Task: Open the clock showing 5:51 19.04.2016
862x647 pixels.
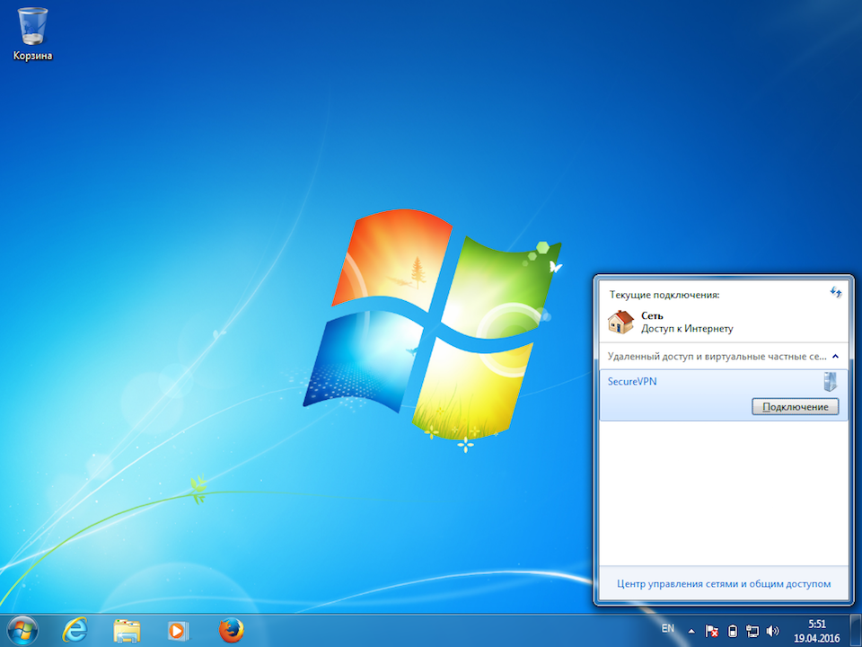Action: coord(817,631)
